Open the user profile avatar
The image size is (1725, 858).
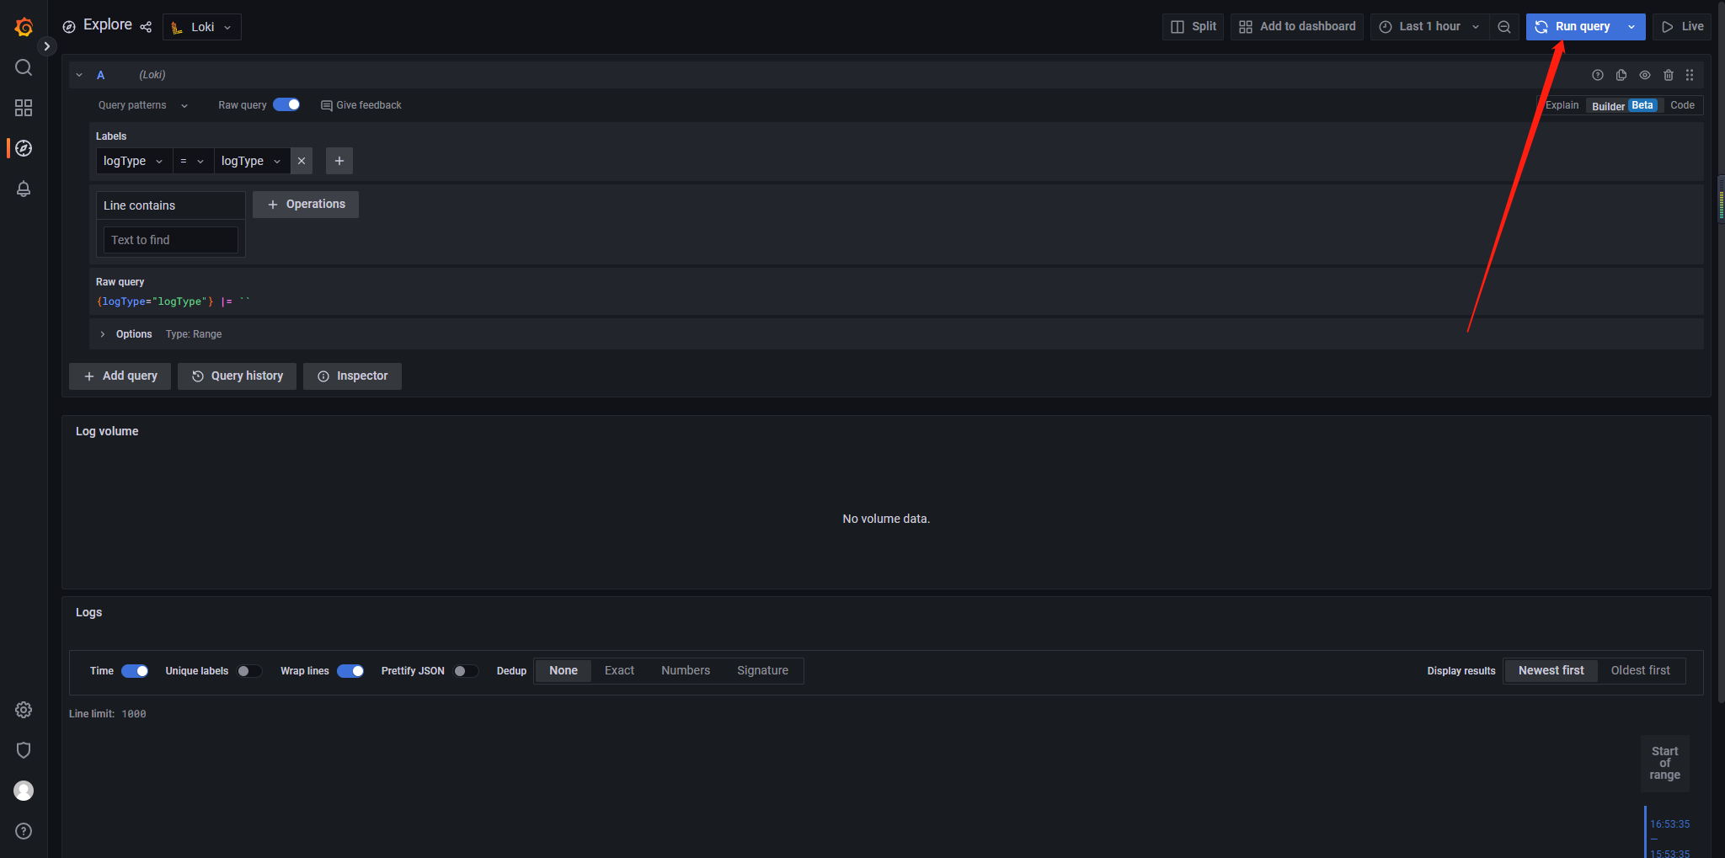pos(24,791)
